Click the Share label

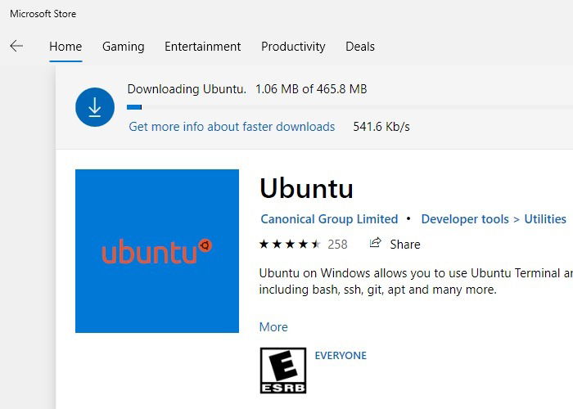click(405, 245)
